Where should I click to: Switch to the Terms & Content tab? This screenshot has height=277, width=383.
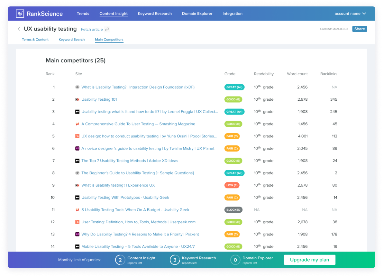coord(35,40)
